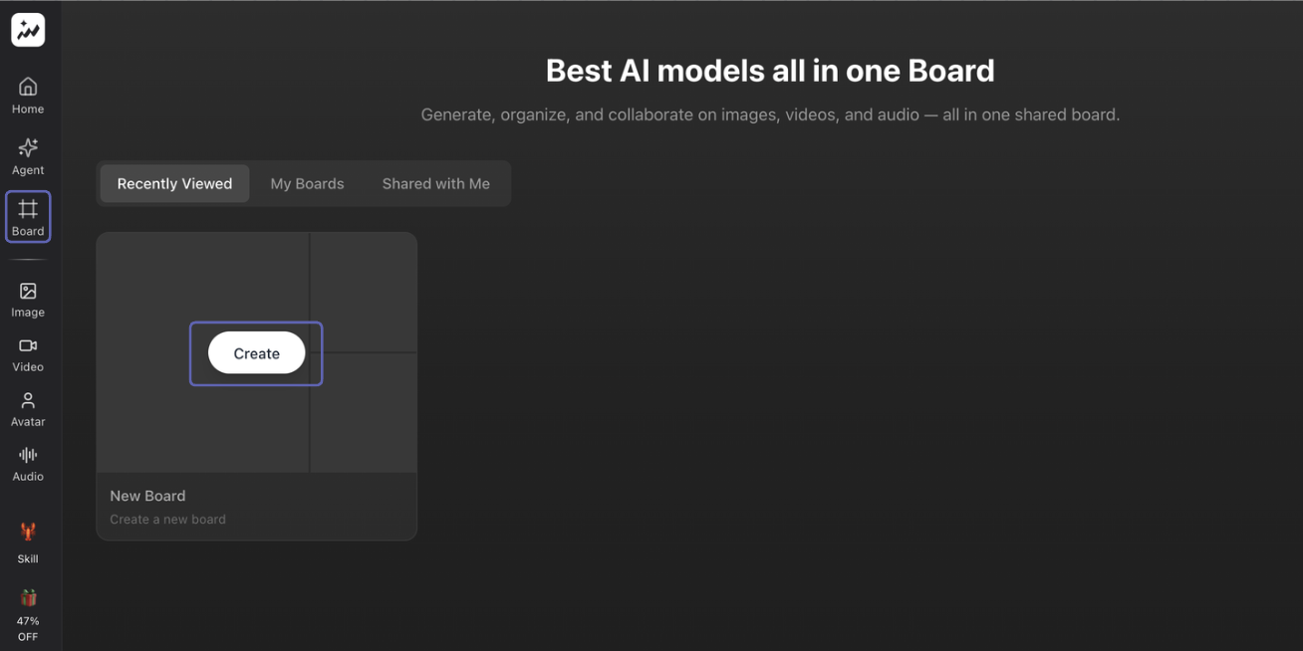Open the Agent section

coord(27,154)
